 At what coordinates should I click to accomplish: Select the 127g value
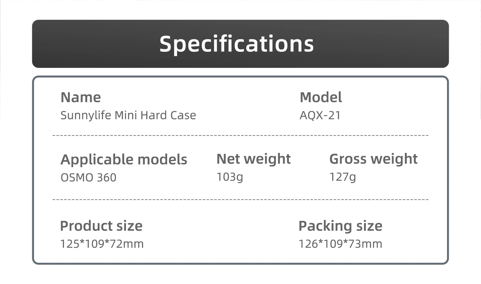[x=343, y=177]
